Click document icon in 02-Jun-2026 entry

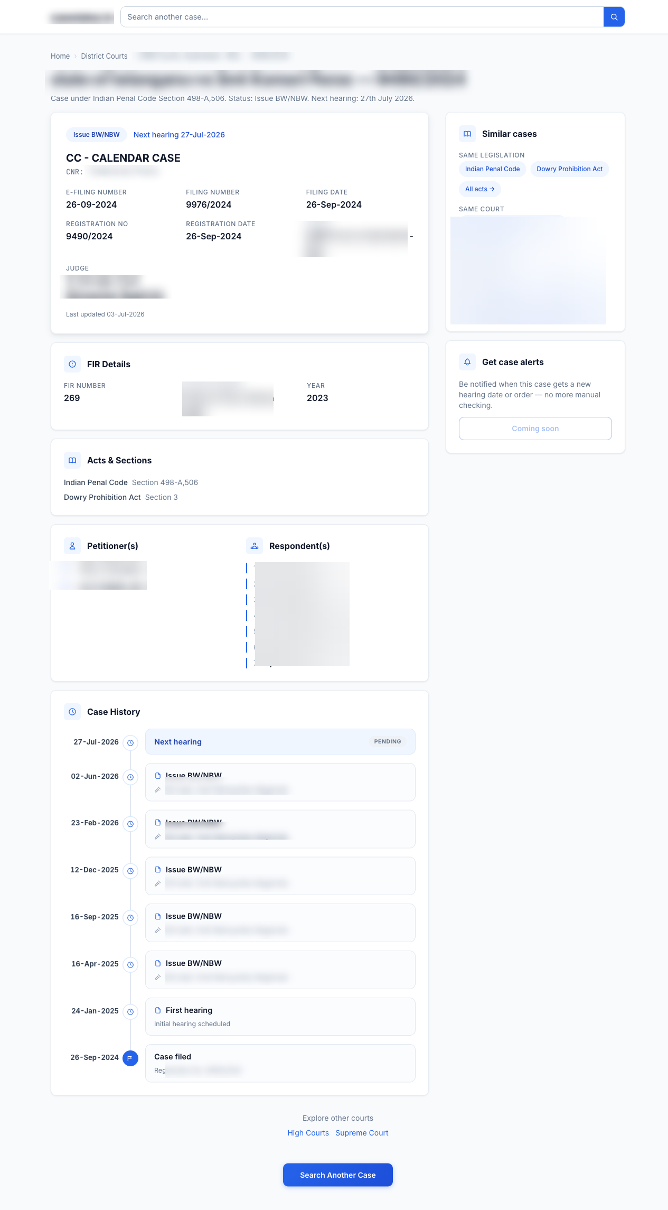(157, 776)
